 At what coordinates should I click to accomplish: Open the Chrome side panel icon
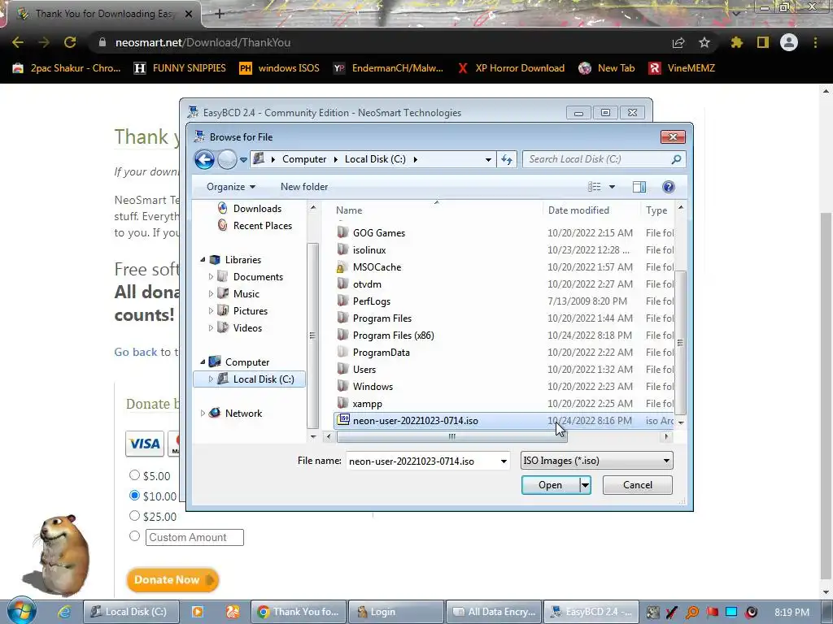coord(763,42)
